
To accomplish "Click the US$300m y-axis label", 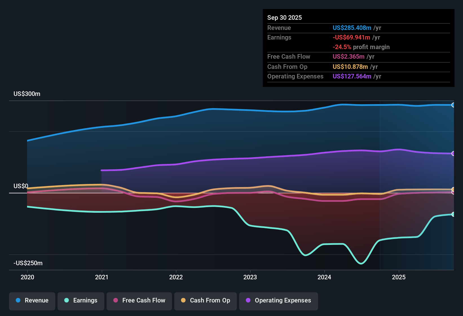I will coord(27,94).
